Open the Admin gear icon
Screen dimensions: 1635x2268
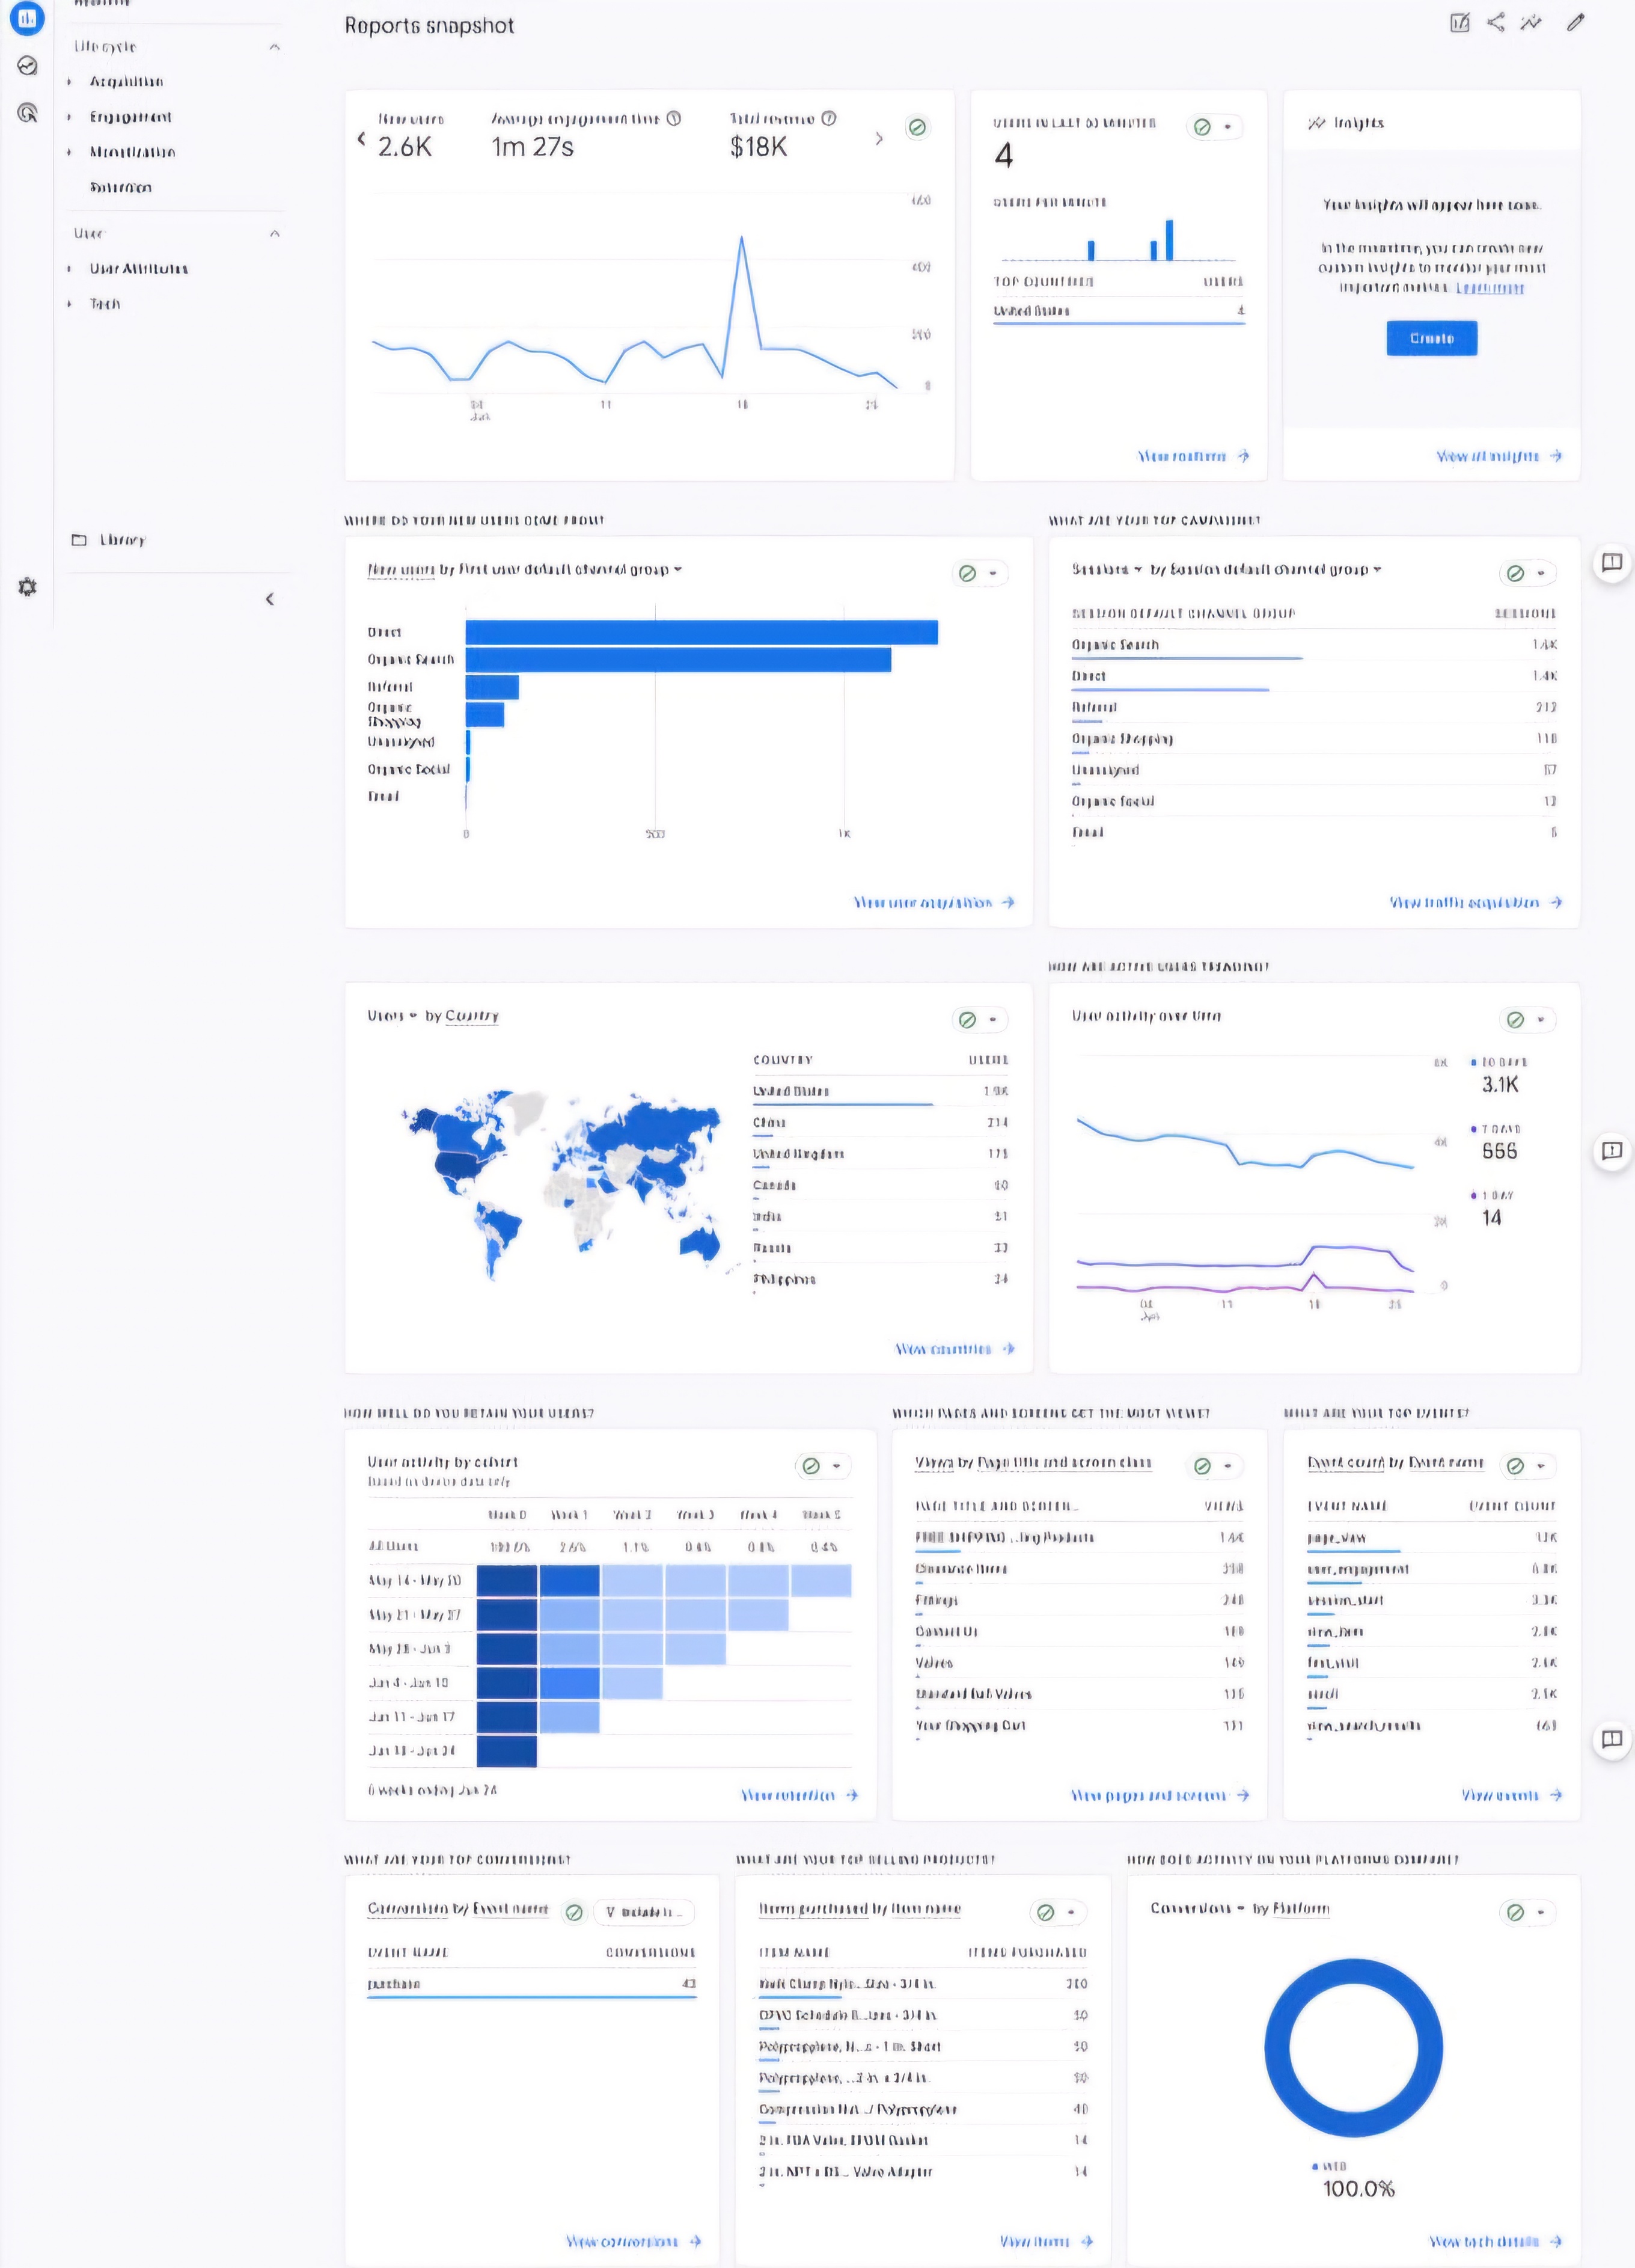27,587
